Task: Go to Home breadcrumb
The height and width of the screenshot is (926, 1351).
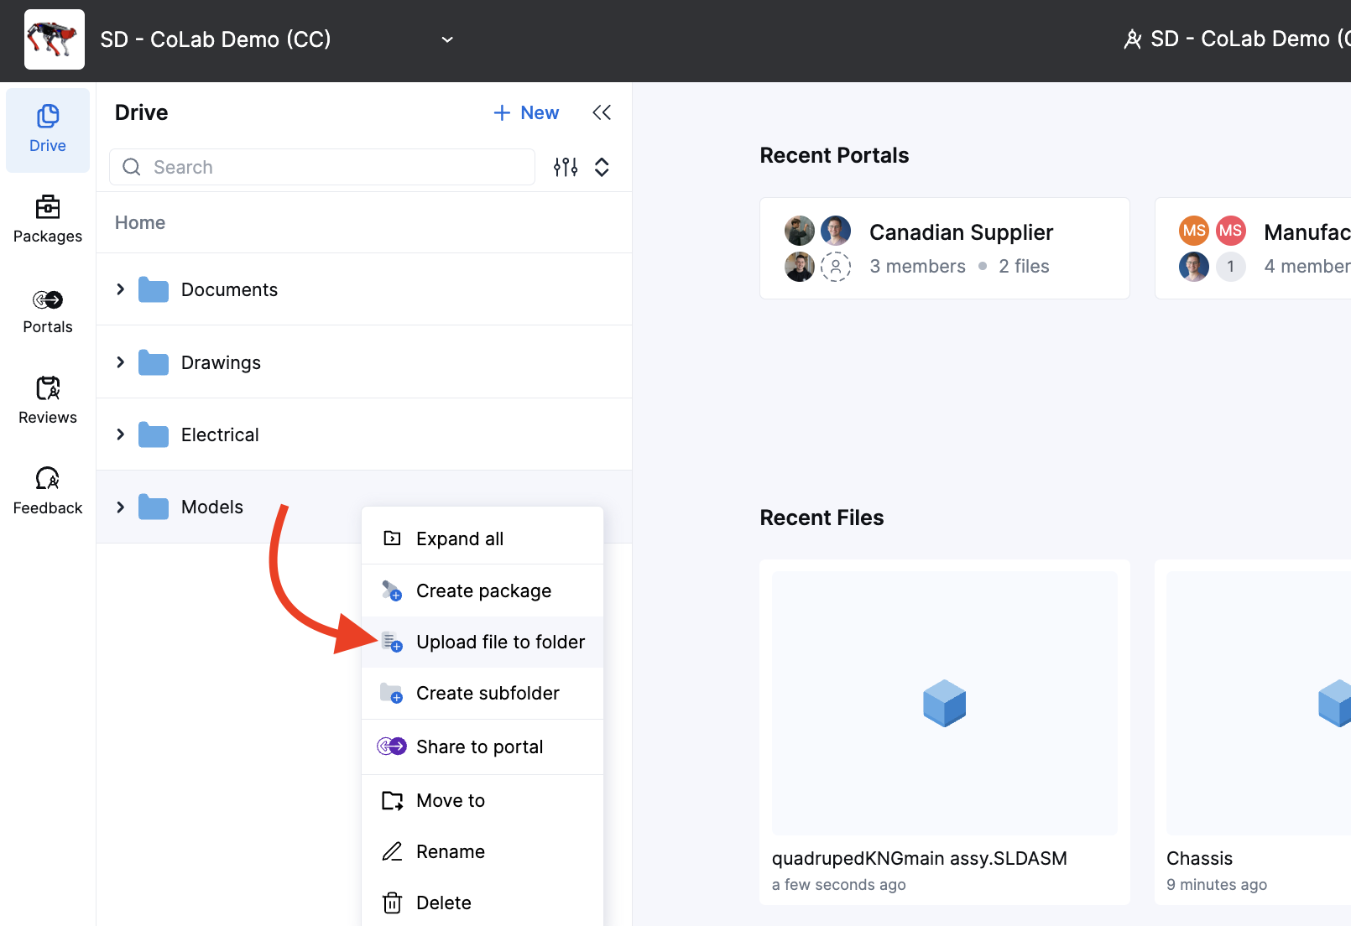Action: (140, 222)
